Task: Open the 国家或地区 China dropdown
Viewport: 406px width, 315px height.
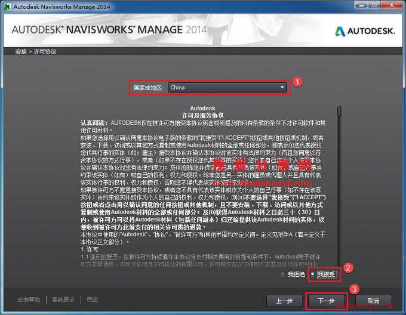Action: (227, 88)
